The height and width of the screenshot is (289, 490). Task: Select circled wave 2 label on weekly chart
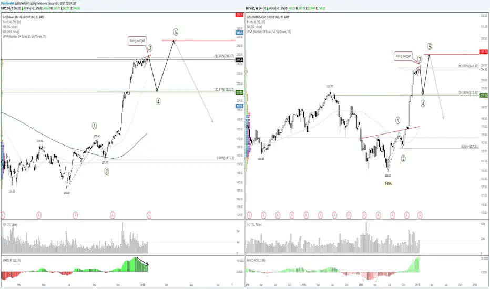[403, 159]
